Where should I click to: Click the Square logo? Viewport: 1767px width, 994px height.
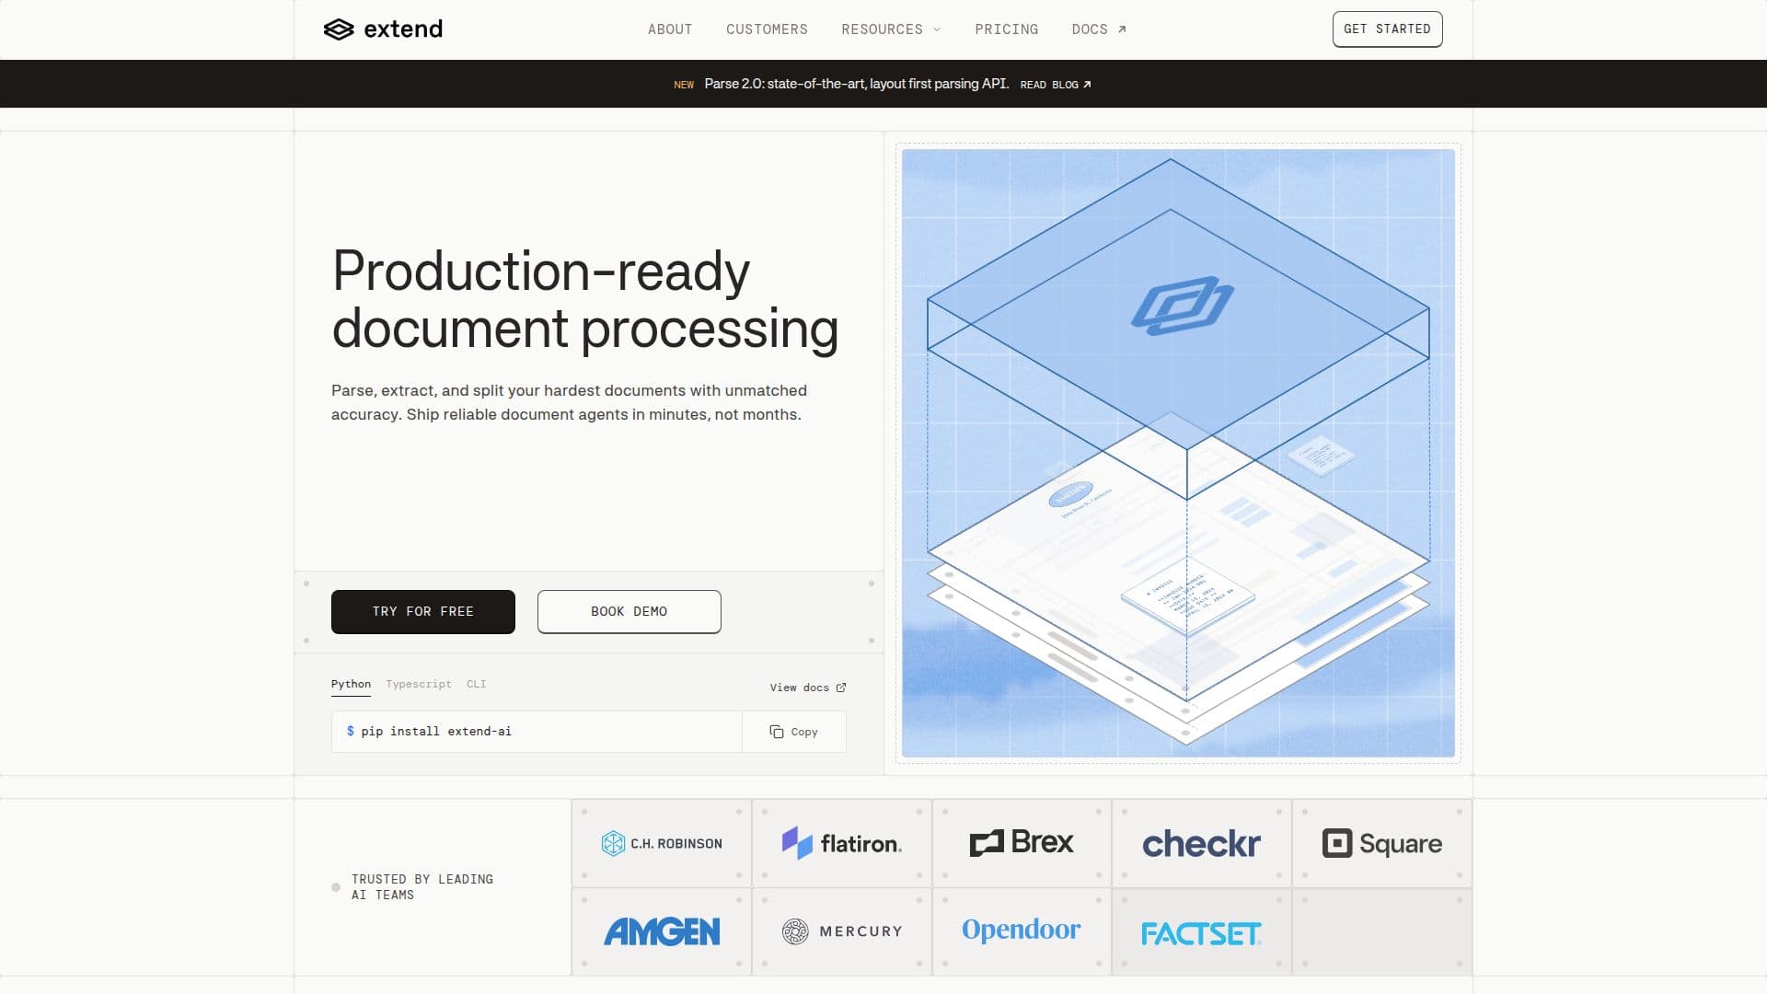pos(1381,843)
